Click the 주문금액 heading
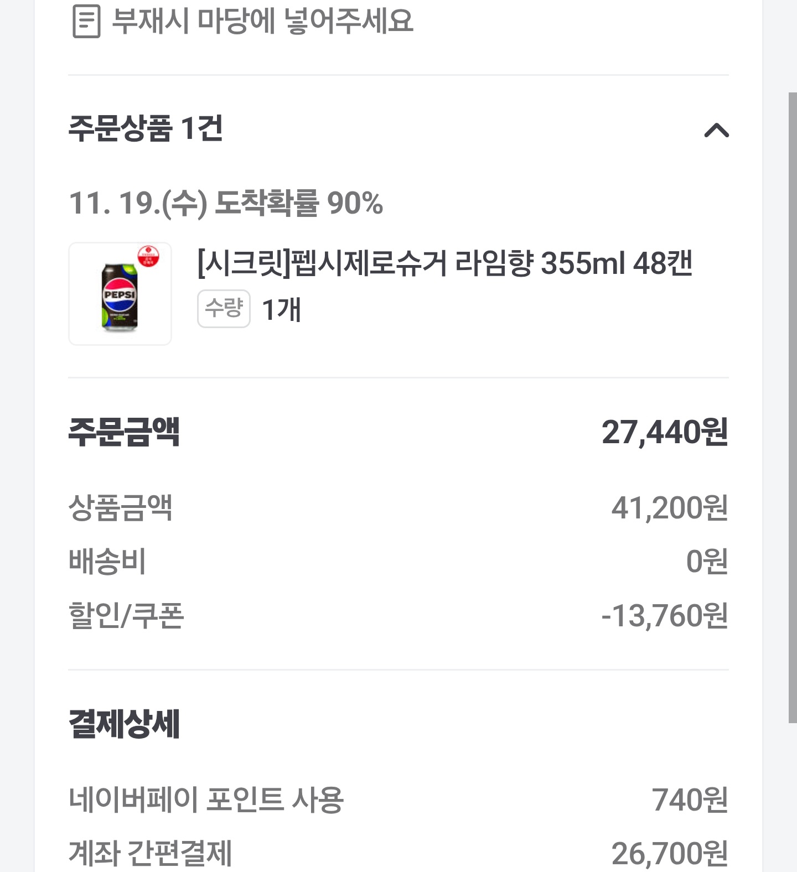The width and height of the screenshot is (797, 872). click(124, 432)
